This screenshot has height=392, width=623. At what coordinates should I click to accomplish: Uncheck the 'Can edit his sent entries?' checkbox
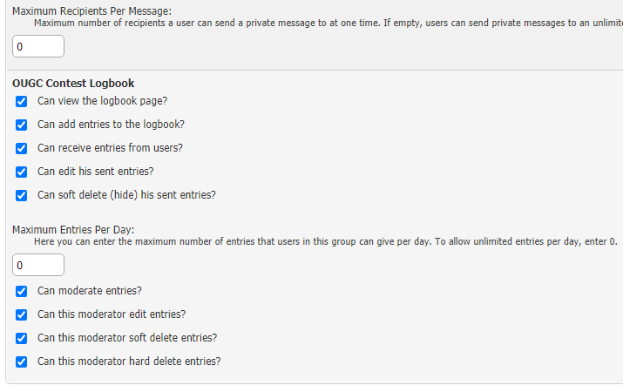click(x=22, y=172)
